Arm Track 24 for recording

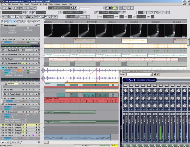tap(29, 39)
